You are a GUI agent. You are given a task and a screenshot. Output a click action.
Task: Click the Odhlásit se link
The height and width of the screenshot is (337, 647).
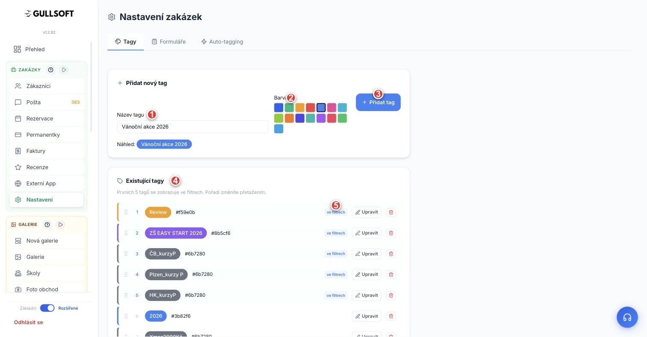coord(29,322)
